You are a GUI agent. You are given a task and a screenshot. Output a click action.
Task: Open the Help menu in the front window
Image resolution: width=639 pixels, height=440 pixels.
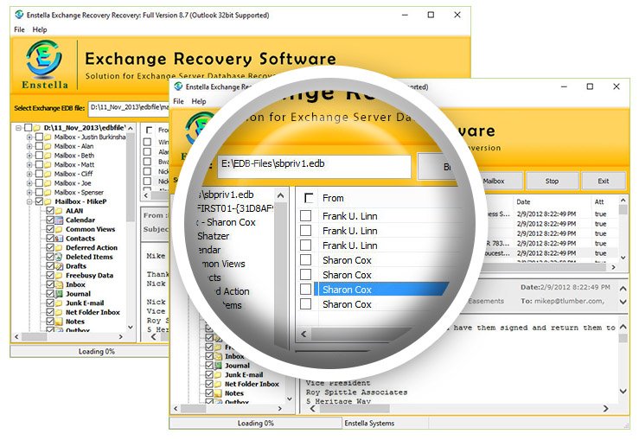pyautogui.click(x=199, y=101)
